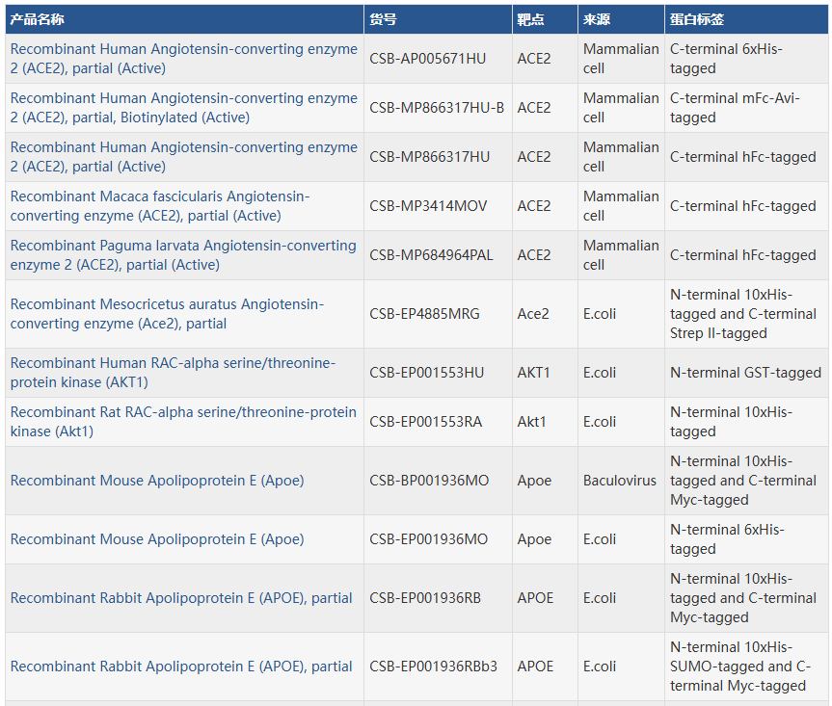The image size is (832, 706).
Task: Select catalog number CSB-MP866317HU-B
Action: pos(437,108)
